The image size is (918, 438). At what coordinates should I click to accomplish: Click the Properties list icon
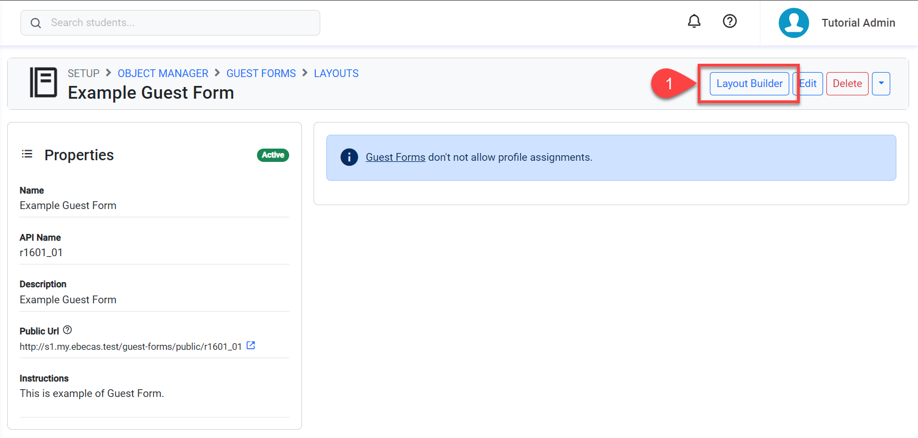(x=27, y=154)
